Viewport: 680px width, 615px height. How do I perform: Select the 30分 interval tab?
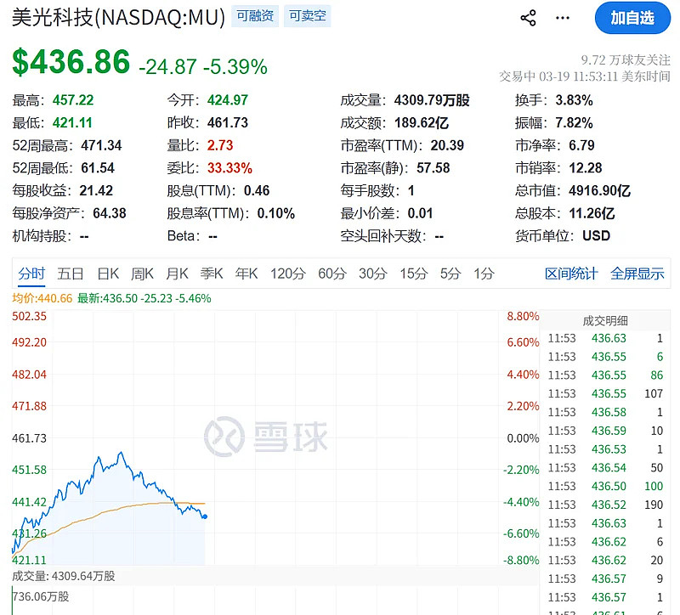point(373,274)
